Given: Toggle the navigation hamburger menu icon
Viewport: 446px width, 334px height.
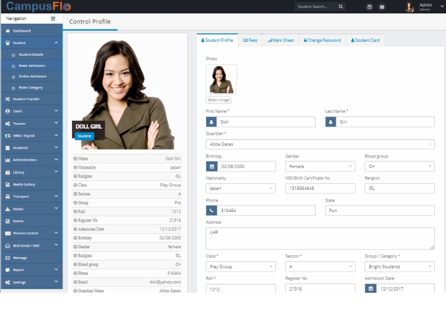Looking at the screenshot, I should tap(53, 18).
